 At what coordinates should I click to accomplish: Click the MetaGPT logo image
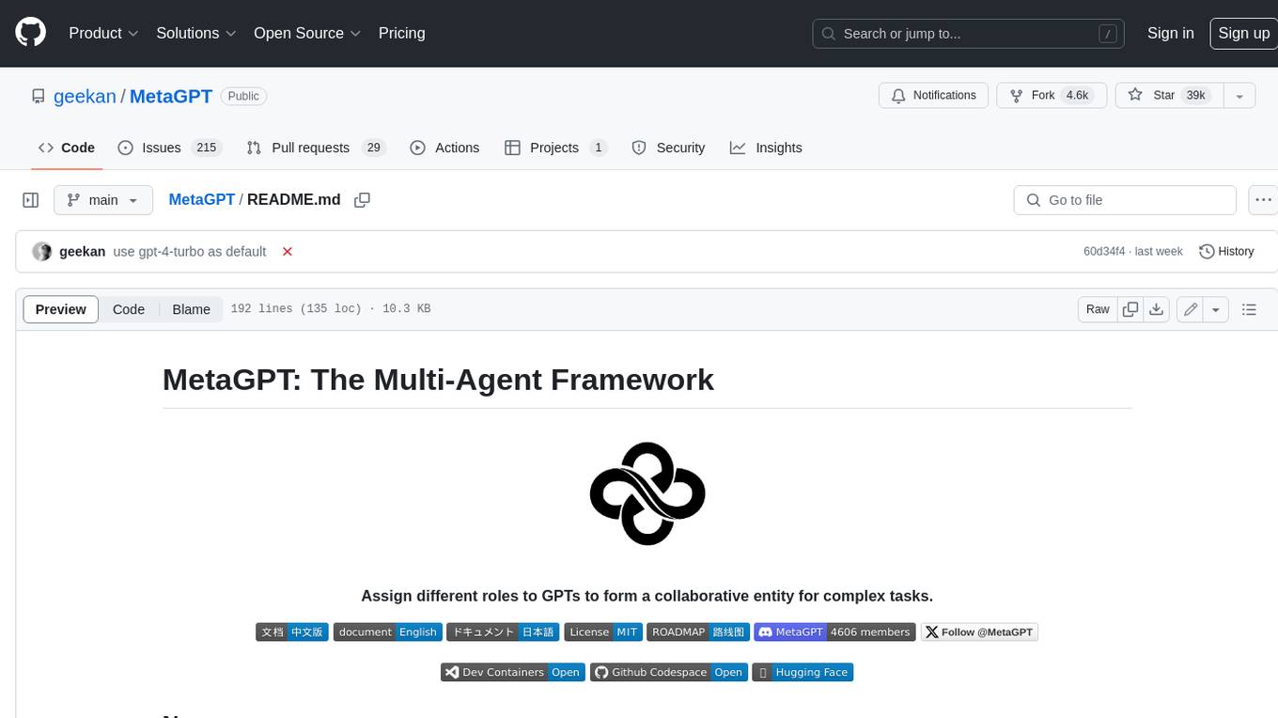point(647,493)
